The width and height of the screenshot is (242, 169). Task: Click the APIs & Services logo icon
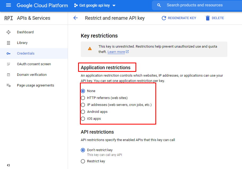8,18
